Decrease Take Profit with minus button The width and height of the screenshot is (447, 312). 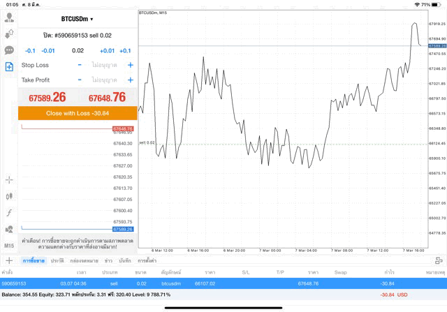pos(80,80)
